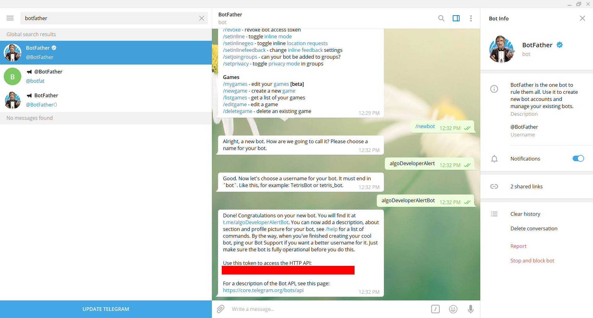Viewport: 593px width, 318px height.
Task: Click BotFather profile picture in Bot Info
Action: click(x=502, y=49)
